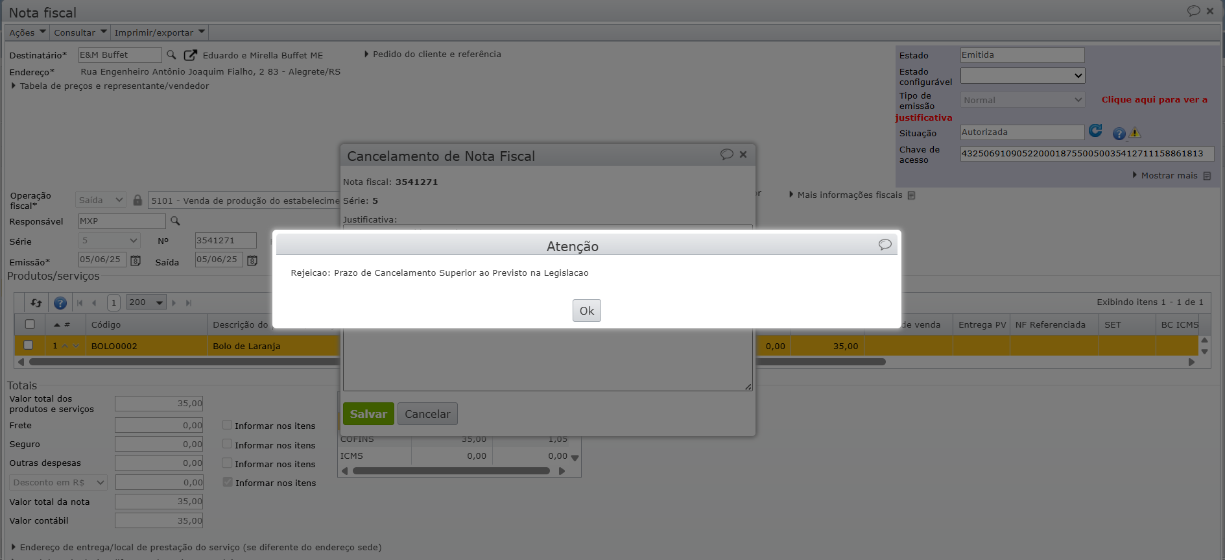Click comment bubble in Cancelamento de Nota Fiscal header

[726, 154]
